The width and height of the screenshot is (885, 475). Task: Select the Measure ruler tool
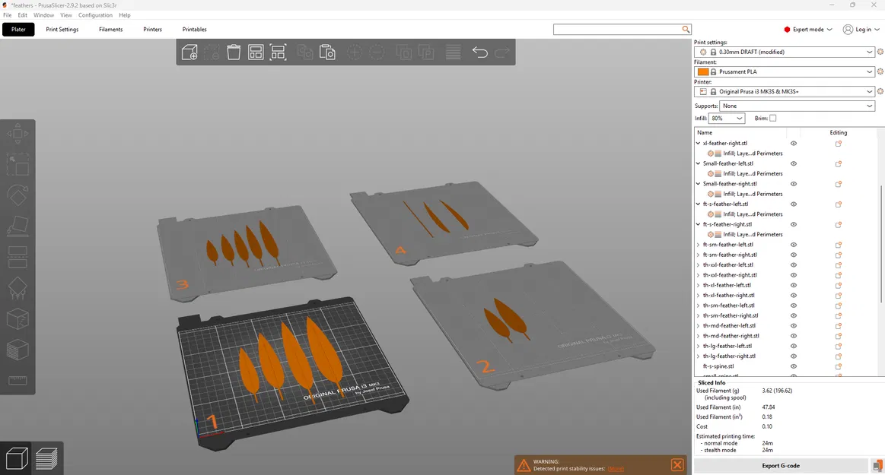[x=18, y=380]
